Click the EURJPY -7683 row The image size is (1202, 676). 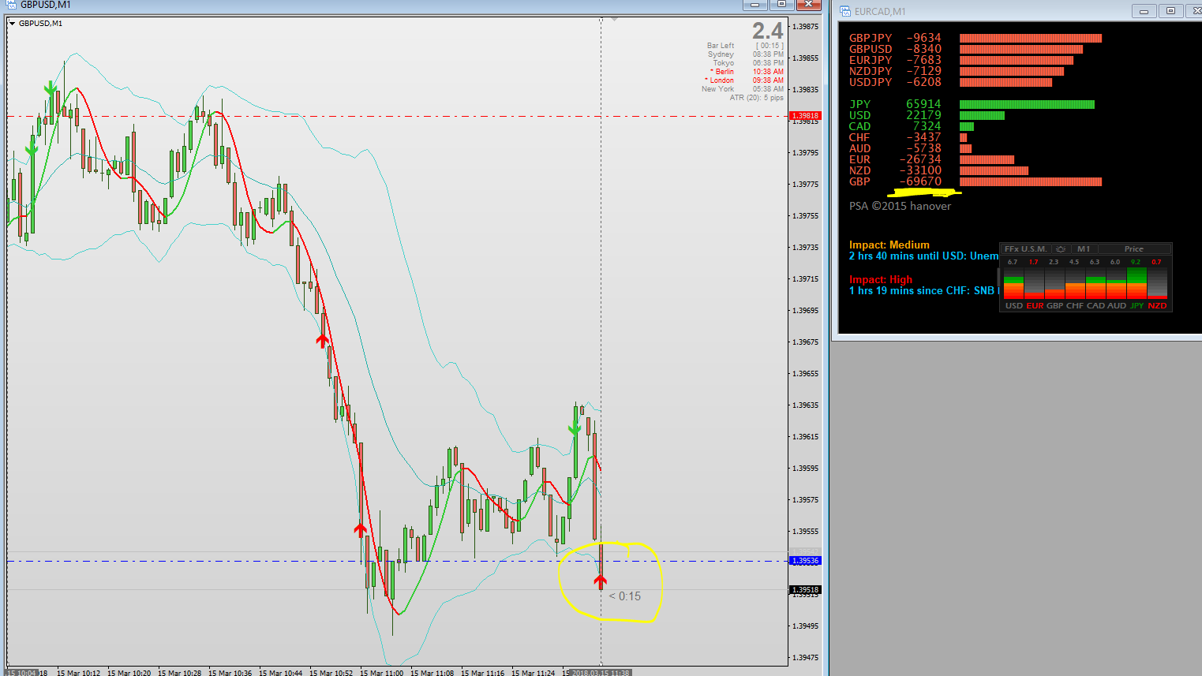(960, 60)
